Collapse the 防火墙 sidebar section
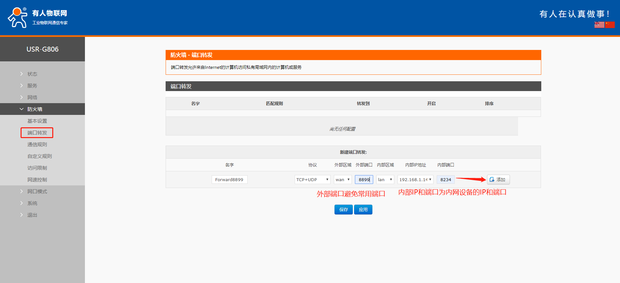620x283 pixels. coord(35,109)
